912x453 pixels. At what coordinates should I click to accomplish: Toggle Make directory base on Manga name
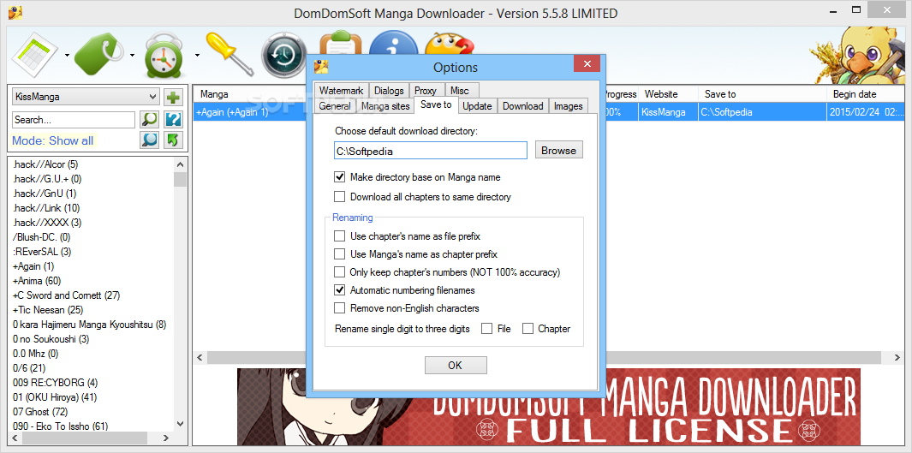(x=340, y=176)
